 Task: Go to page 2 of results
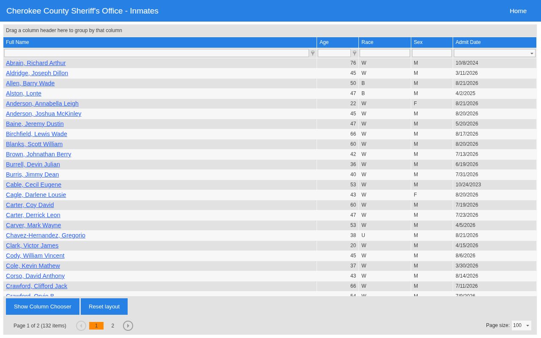113,326
